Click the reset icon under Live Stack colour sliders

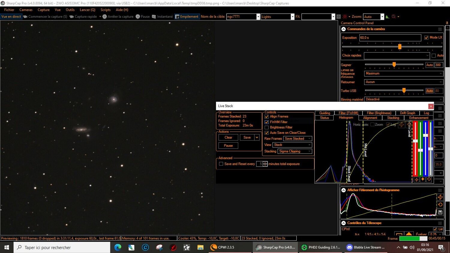[429, 179]
